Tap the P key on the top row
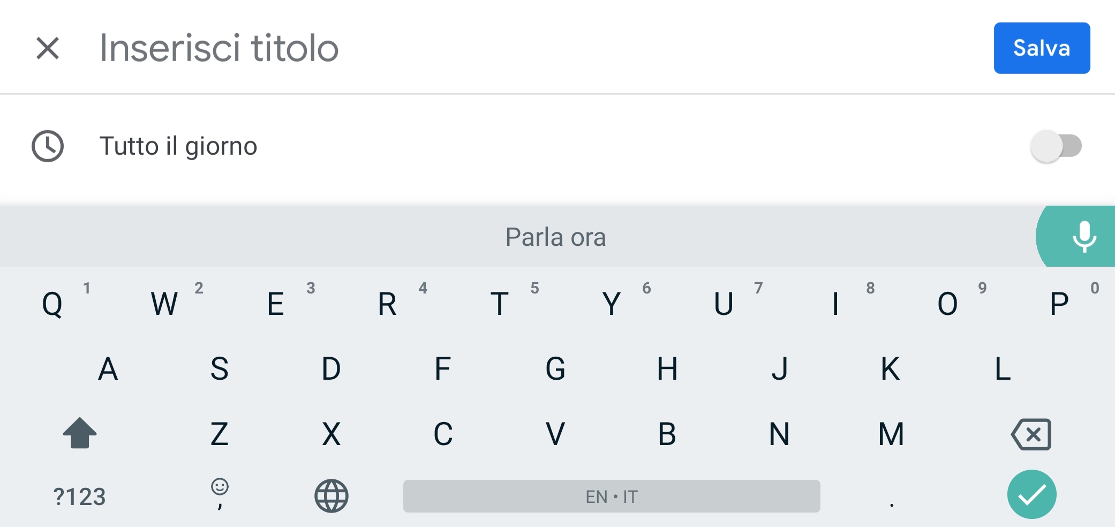The image size is (1115, 527). tap(1059, 304)
